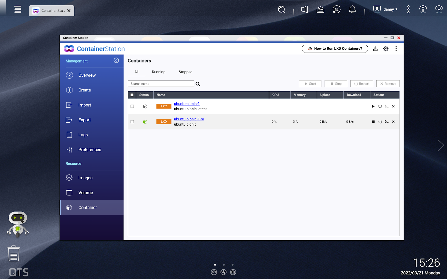This screenshot has height=279, width=447.
Task: Click the LXC badge of ubuntu-bionic-1
Action: [164, 106]
